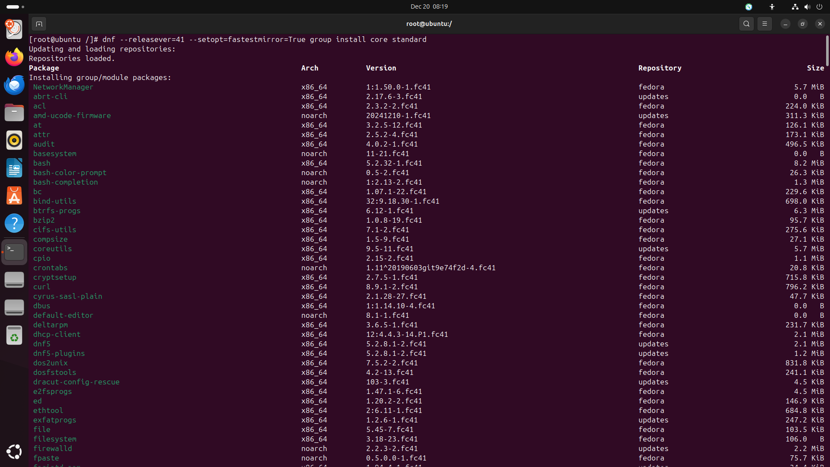This screenshot has width=830, height=467.
Task: Launch Firefox from the dock
Action: [x=14, y=57]
